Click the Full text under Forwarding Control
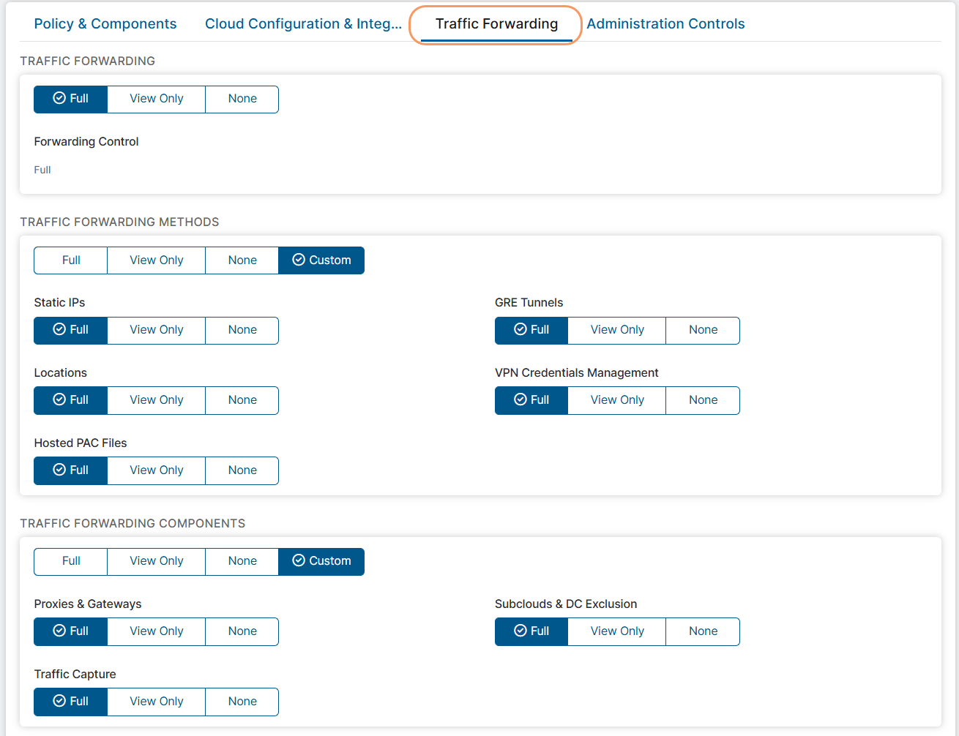959x736 pixels. pyautogui.click(x=42, y=169)
